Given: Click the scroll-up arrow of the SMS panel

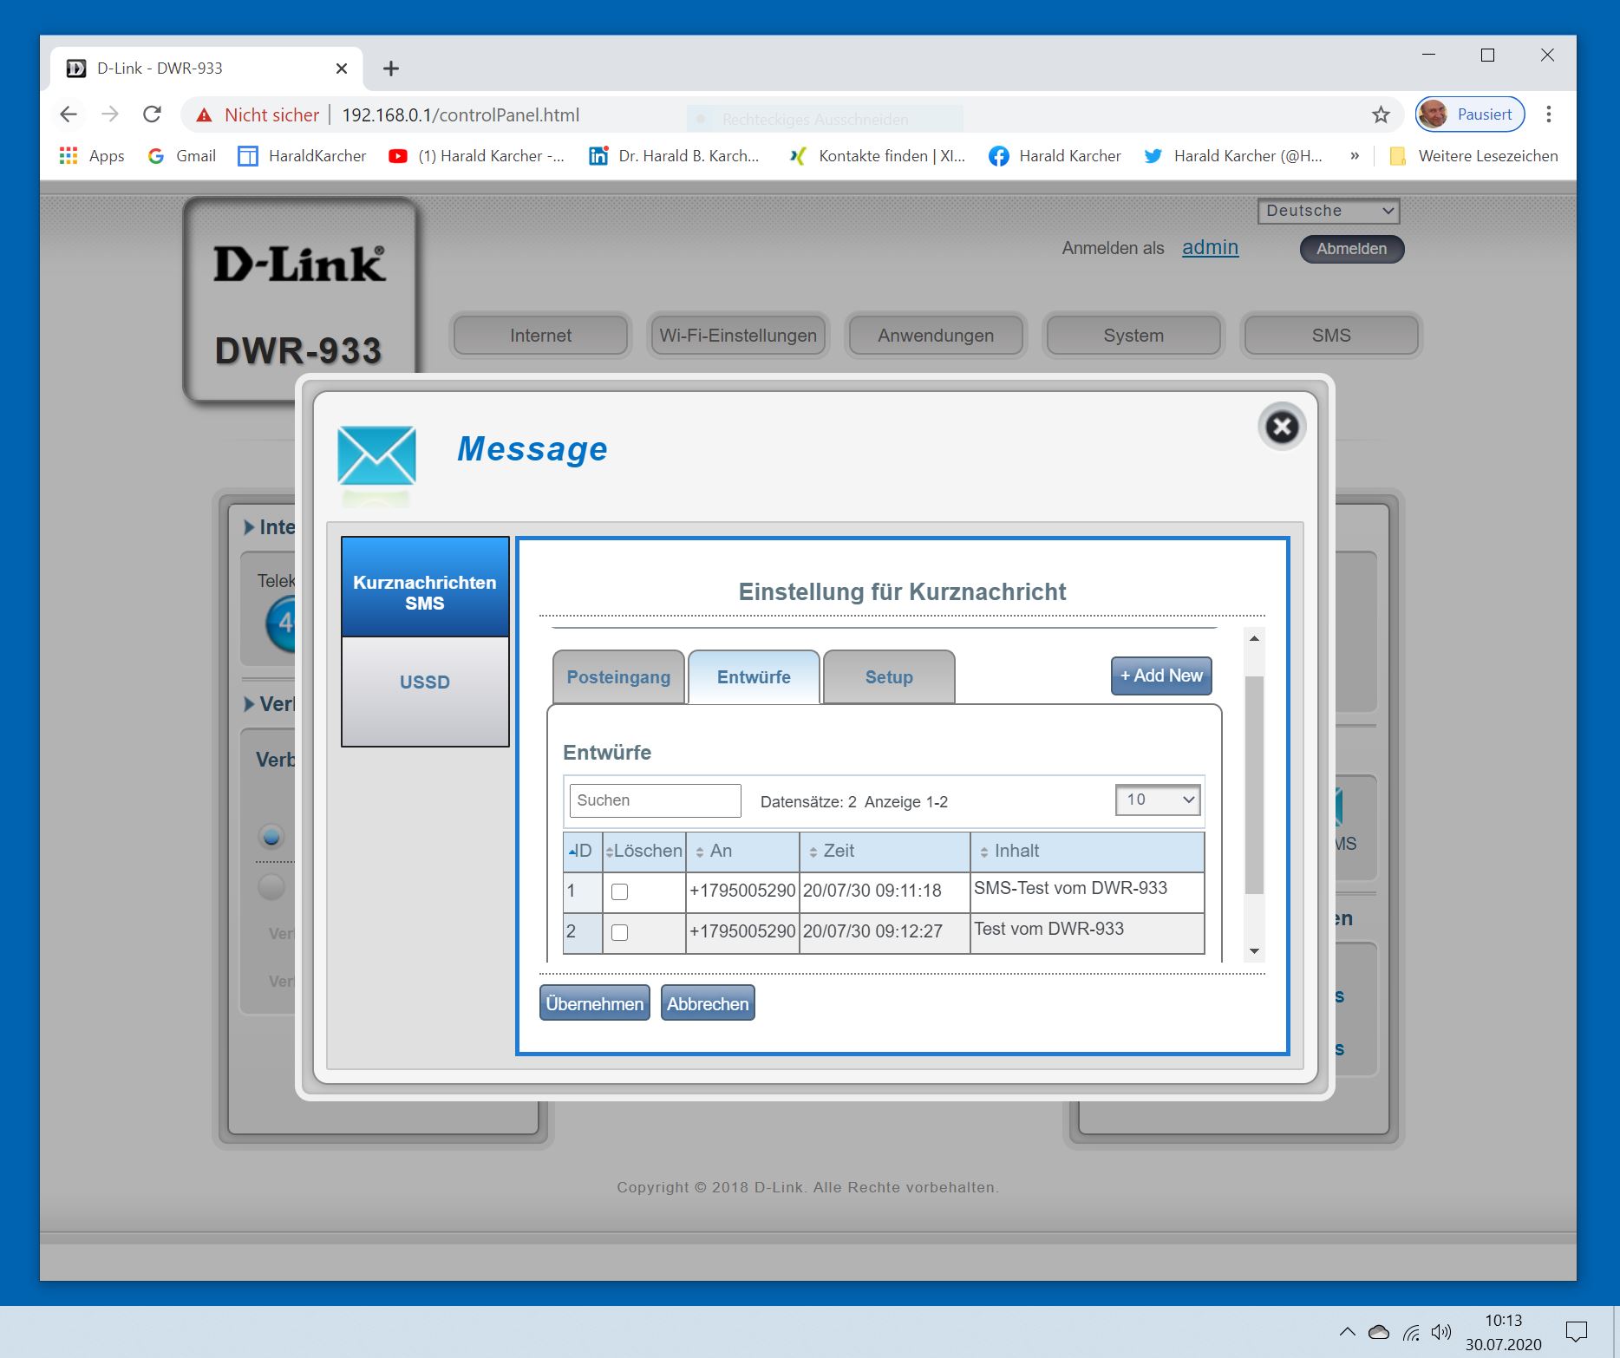Looking at the screenshot, I should pos(1254,638).
